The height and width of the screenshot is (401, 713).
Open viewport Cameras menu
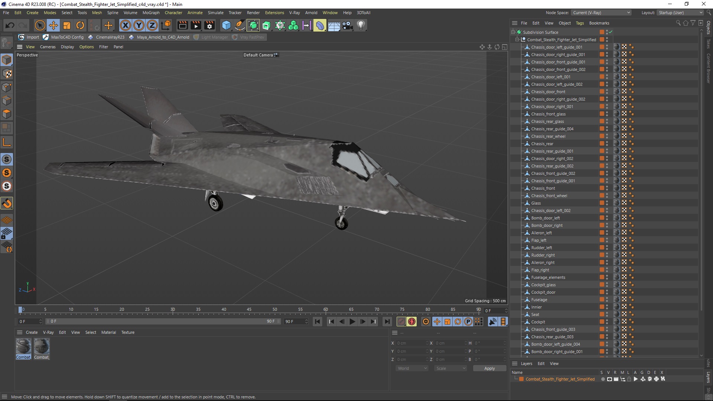(x=48, y=47)
